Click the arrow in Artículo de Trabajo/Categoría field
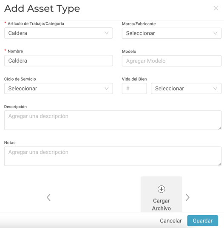The height and width of the screenshot is (228, 224). 107,33
